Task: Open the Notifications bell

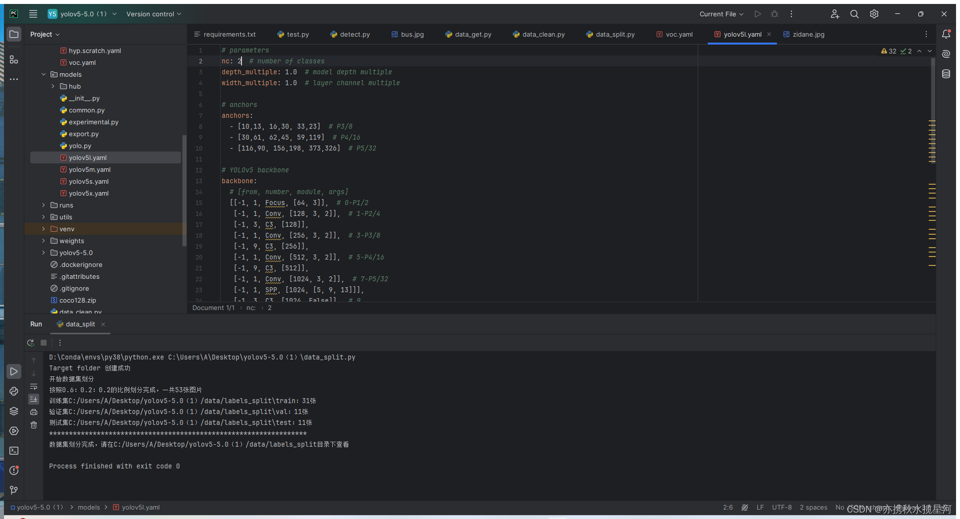Action: click(946, 34)
